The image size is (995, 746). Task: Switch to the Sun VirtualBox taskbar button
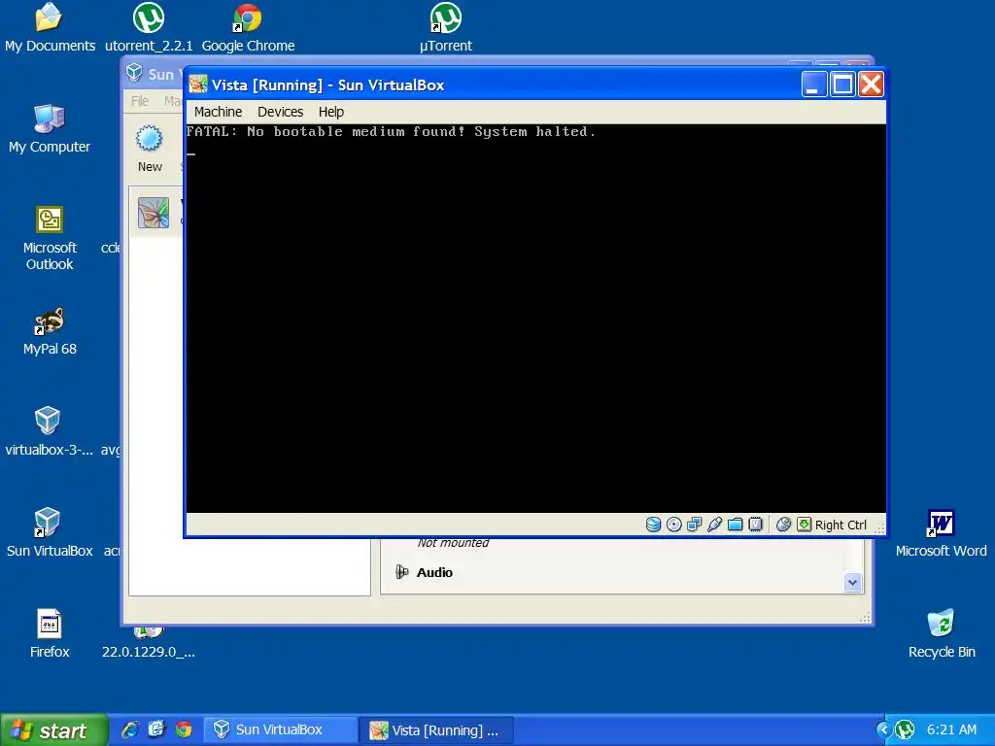coord(280,730)
